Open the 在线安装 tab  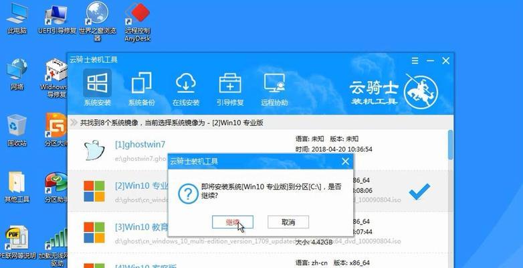[186, 89]
